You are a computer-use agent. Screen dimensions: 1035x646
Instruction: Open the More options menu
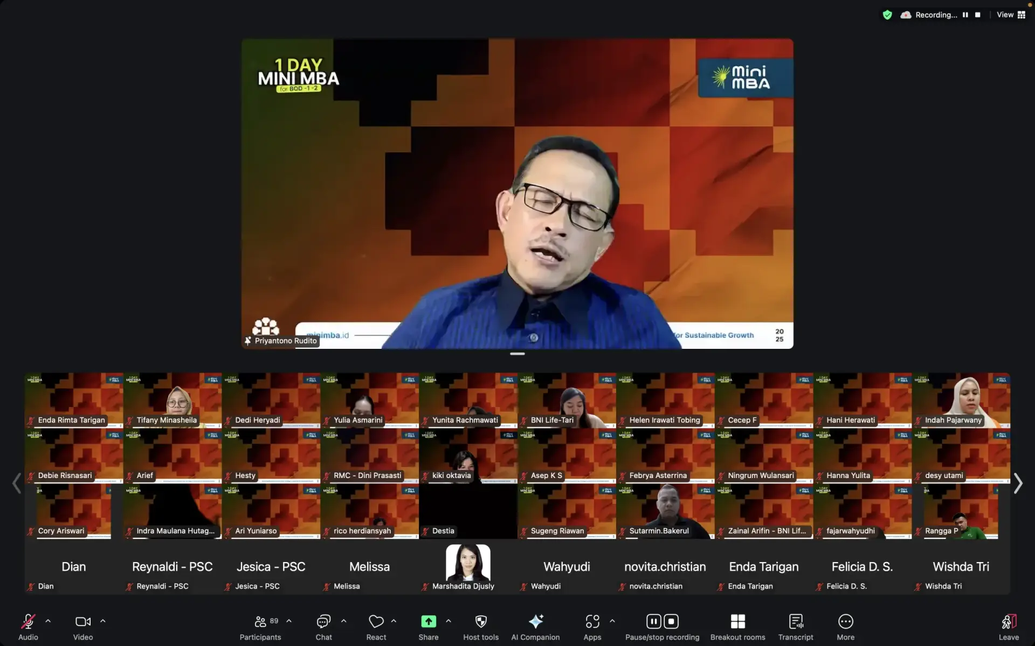[x=845, y=622]
